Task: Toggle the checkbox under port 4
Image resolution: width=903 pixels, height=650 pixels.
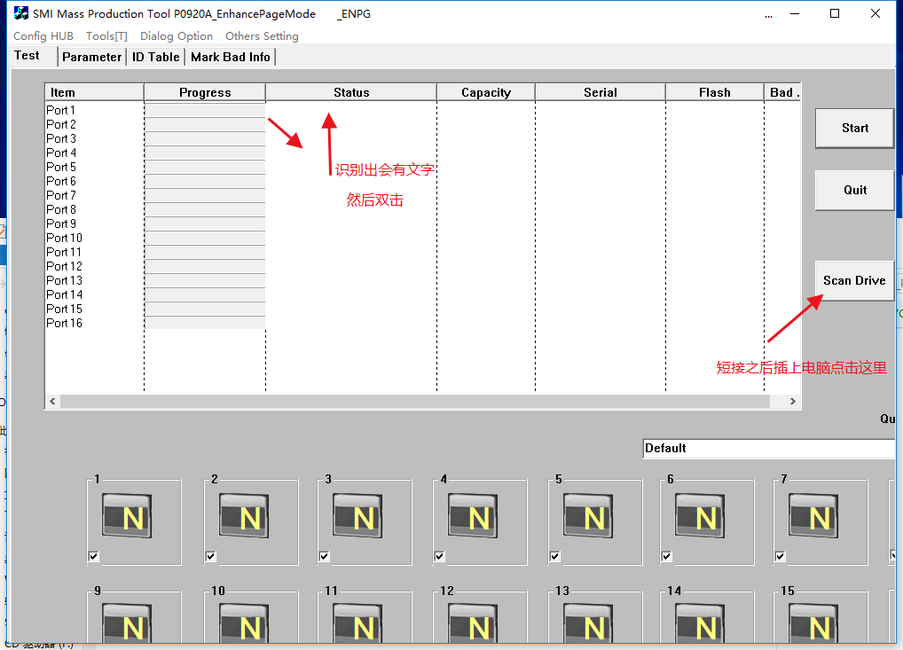Action: coord(440,557)
